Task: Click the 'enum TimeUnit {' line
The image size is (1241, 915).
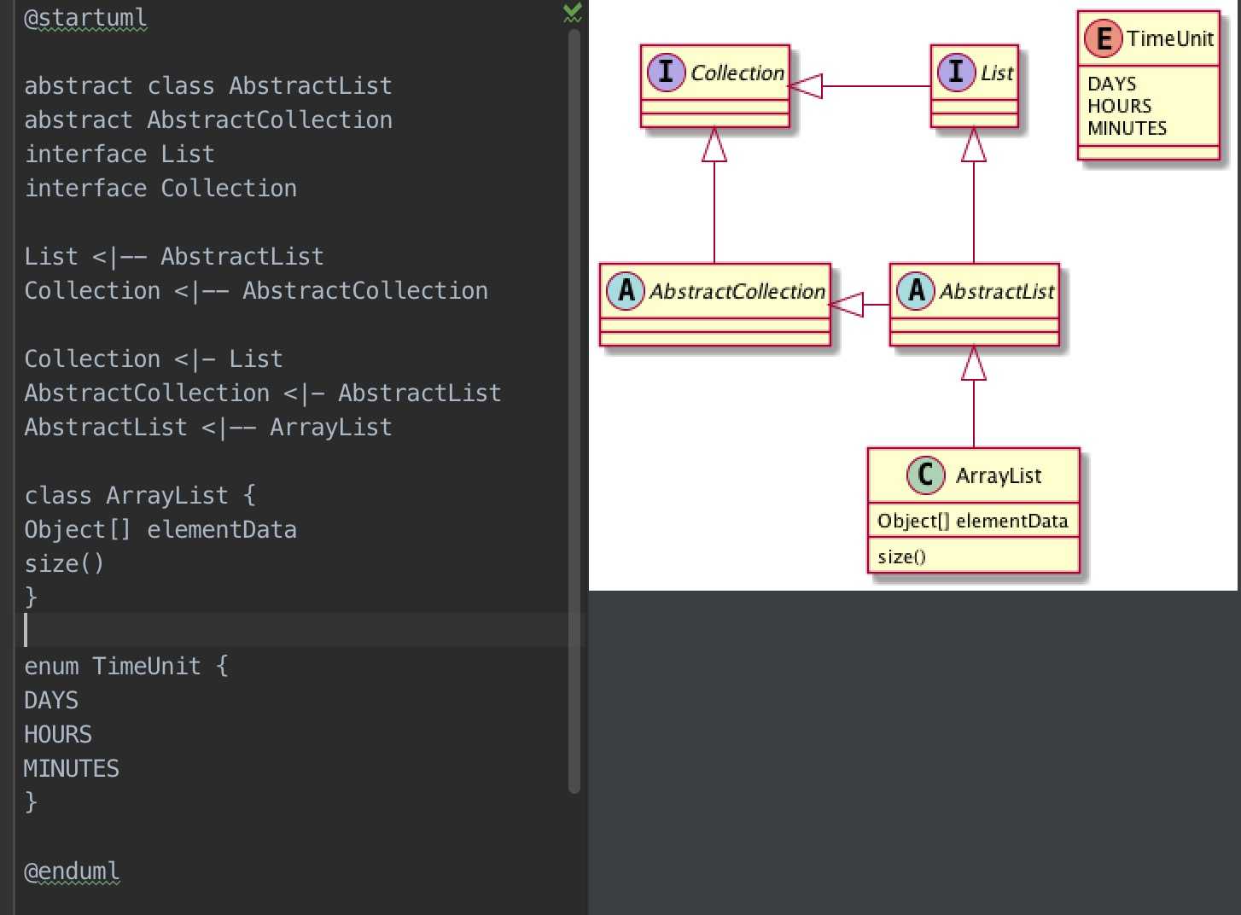Action: coord(126,666)
